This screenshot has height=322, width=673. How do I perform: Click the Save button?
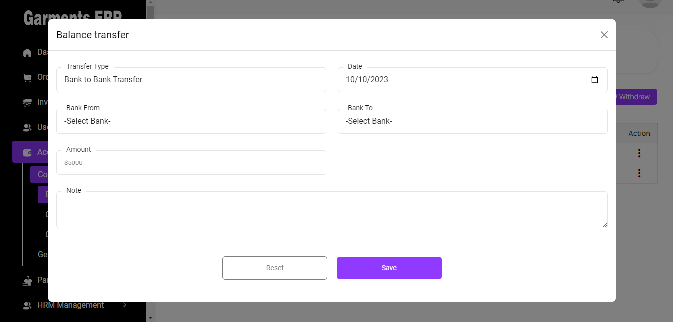[389, 268]
